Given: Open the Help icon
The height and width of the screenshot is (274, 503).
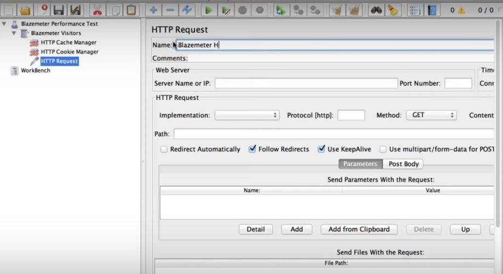Looking at the screenshot, I should pos(432,10).
